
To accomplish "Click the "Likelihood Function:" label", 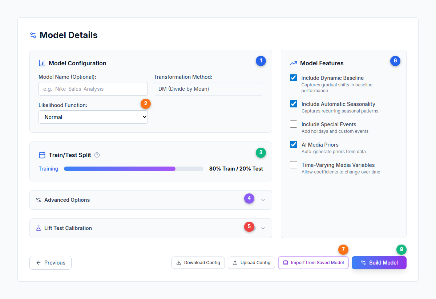I will click(x=64, y=105).
